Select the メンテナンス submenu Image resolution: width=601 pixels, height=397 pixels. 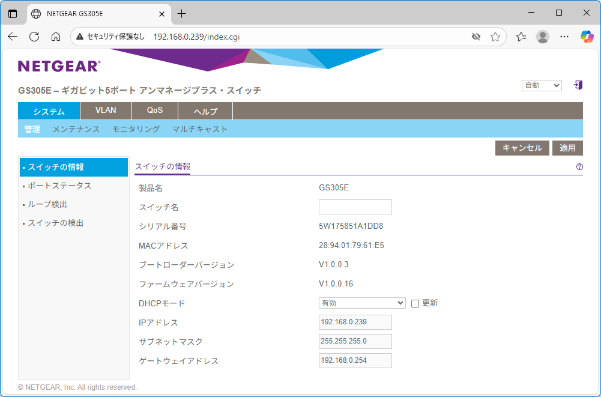pyautogui.click(x=76, y=129)
